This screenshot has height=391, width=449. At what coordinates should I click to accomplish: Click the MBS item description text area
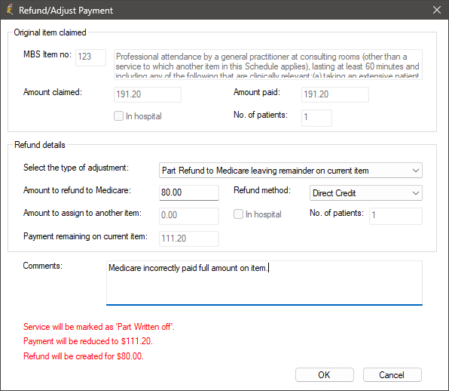[x=268, y=65]
